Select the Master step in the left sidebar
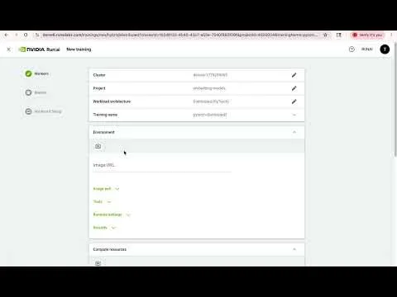This screenshot has height=297, width=397. tap(36, 92)
